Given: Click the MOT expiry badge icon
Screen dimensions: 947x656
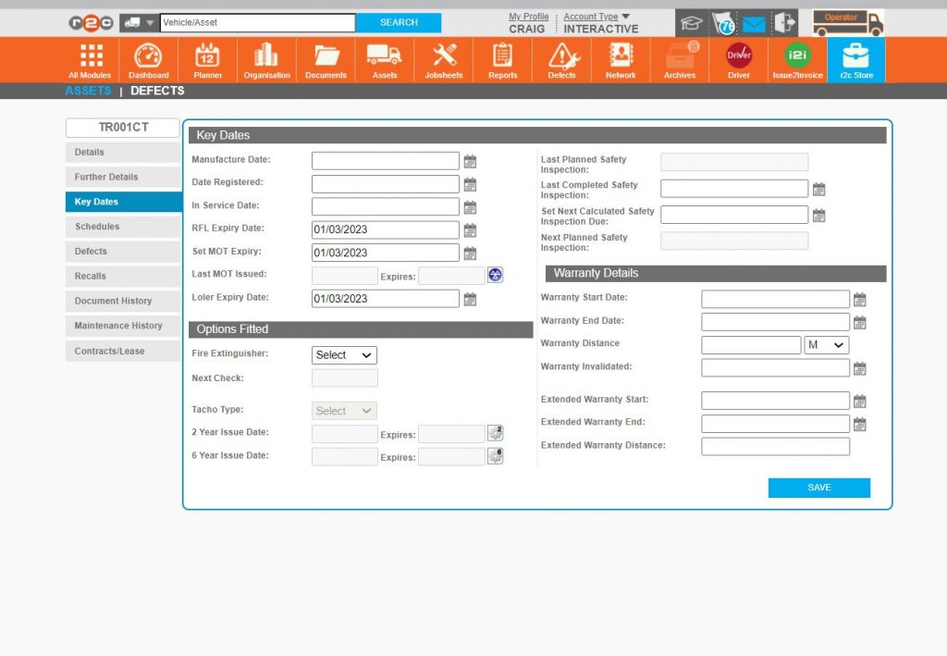Looking at the screenshot, I should click(x=495, y=274).
